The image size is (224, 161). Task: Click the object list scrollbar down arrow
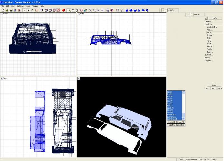(x=184, y=119)
